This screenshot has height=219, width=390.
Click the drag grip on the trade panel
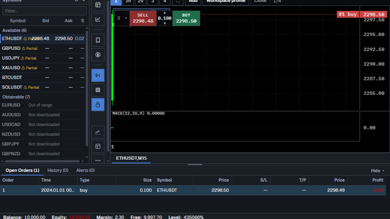(119, 18)
